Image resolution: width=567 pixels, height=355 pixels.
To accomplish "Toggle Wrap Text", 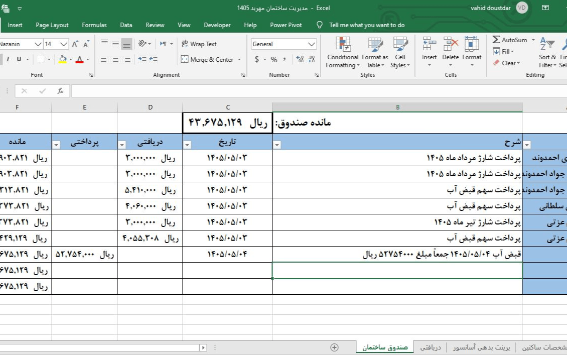I will (199, 44).
